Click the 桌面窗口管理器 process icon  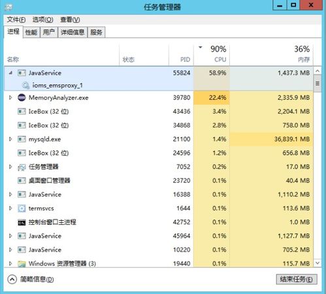22,180
